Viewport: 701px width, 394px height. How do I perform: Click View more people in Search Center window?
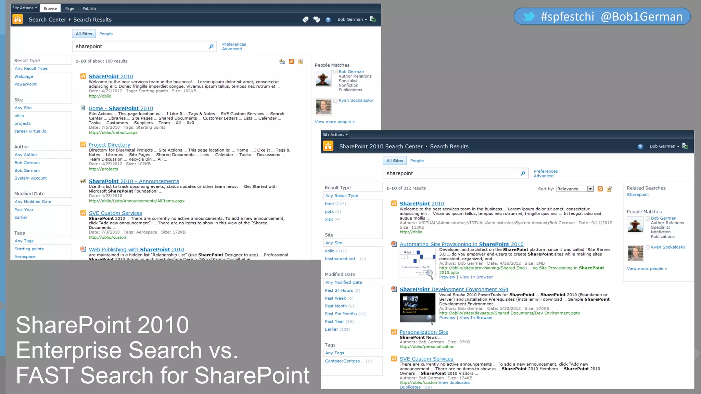335,122
